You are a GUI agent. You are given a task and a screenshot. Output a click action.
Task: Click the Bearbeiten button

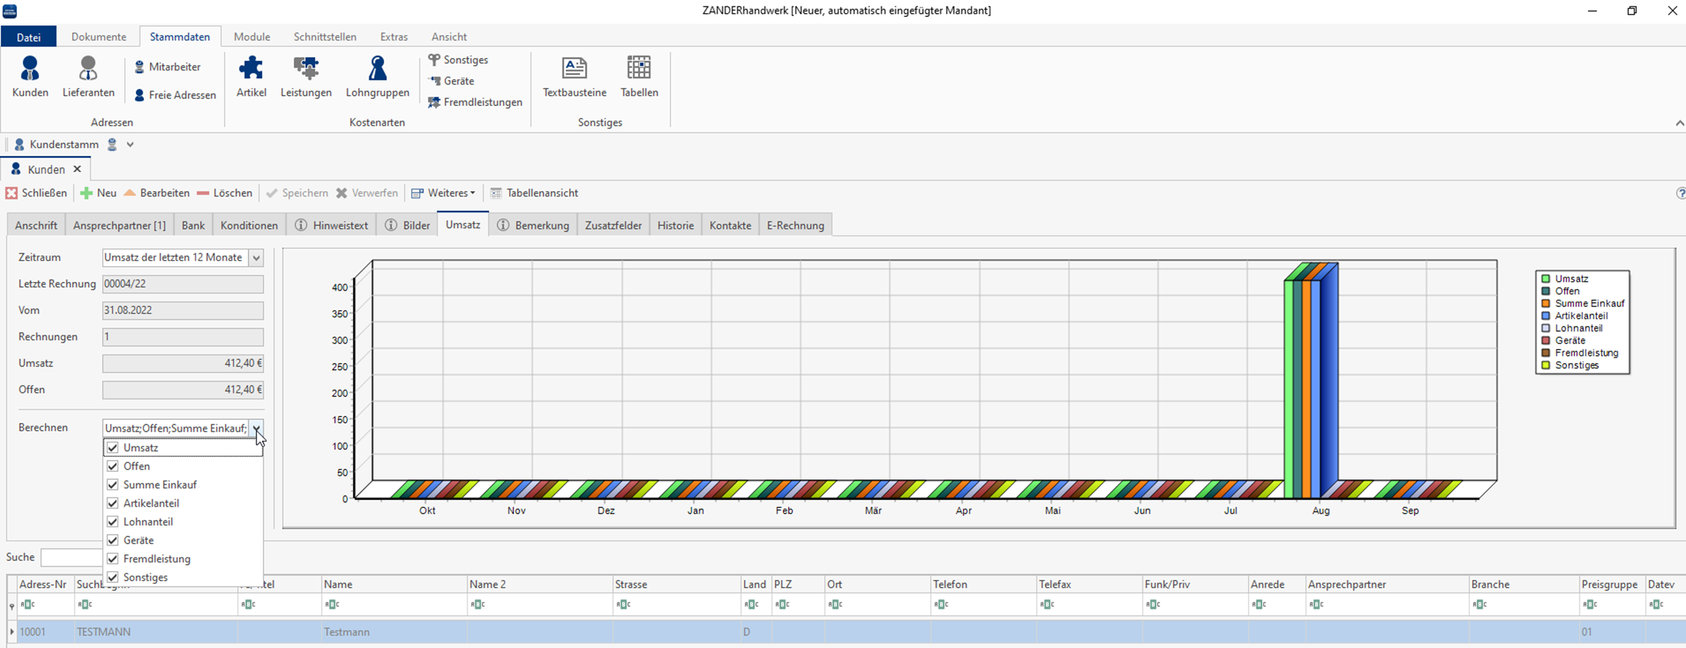click(157, 193)
